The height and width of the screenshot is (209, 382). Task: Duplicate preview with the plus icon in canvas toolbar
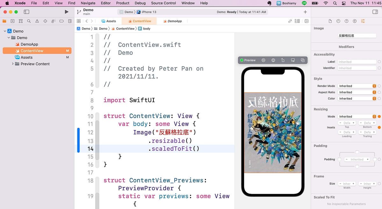tap(302, 60)
